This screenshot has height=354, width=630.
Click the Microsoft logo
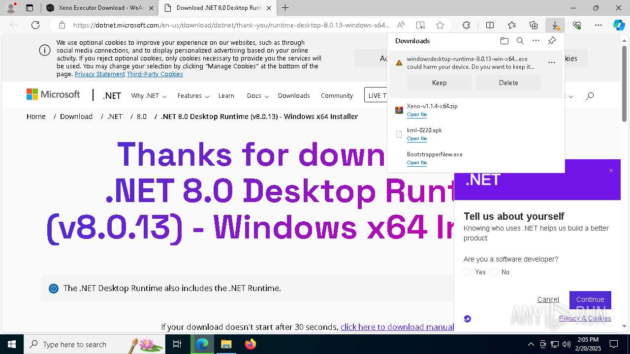click(53, 94)
